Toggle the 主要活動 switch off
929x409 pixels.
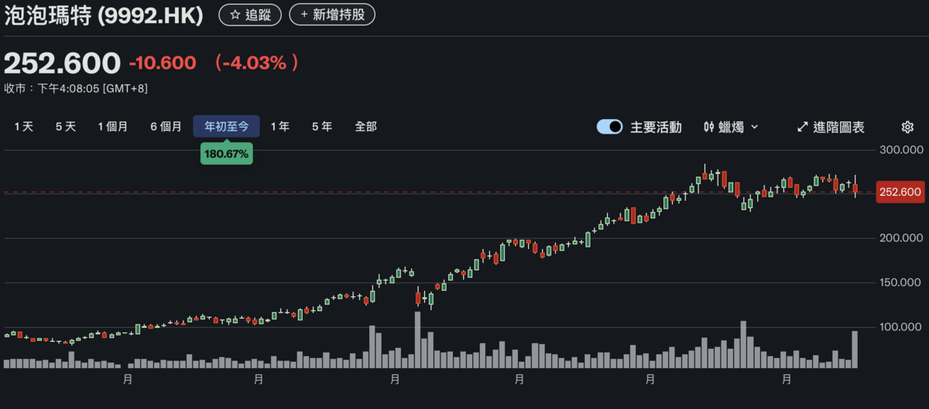(x=610, y=127)
